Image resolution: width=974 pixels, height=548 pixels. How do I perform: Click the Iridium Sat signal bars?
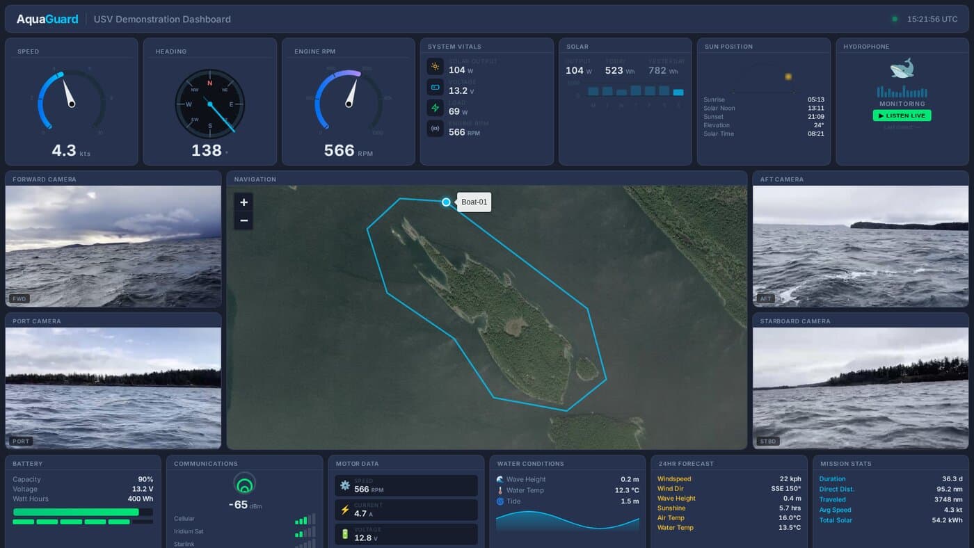305,532
